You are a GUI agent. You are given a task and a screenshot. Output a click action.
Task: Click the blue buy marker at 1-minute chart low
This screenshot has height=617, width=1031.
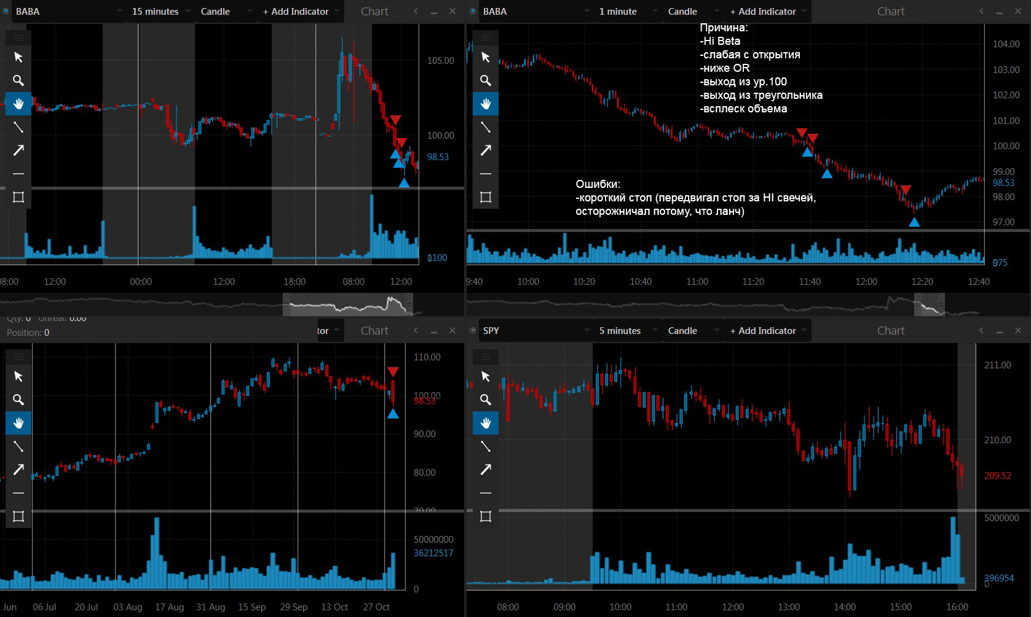pos(914,222)
